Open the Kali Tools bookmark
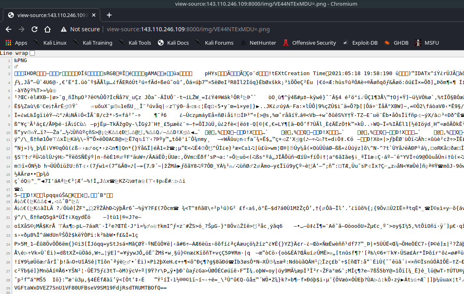The width and height of the screenshot is (464, 294). [135, 43]
